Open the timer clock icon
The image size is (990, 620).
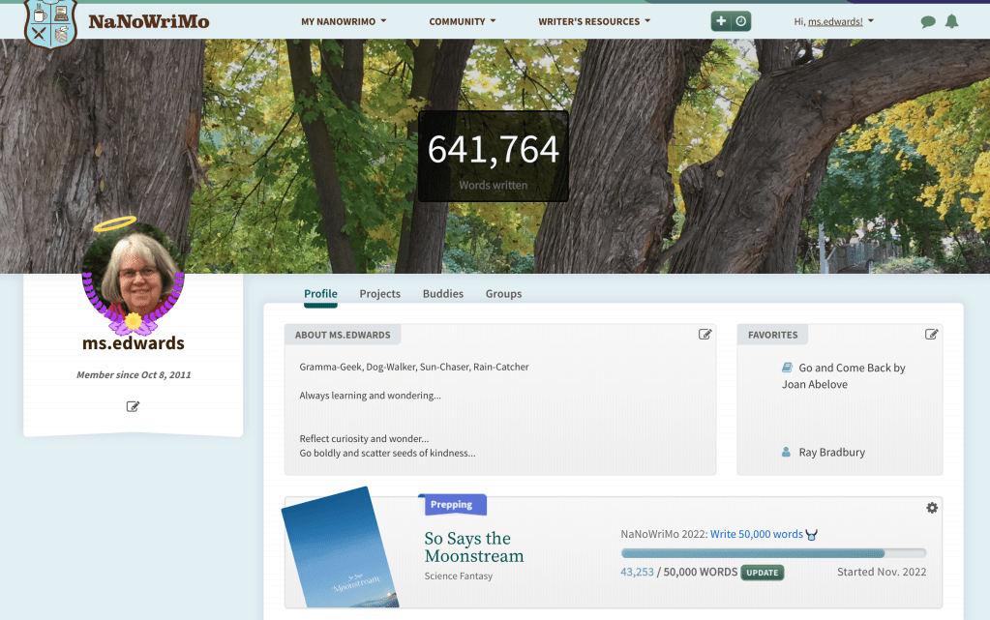(741, 21)
